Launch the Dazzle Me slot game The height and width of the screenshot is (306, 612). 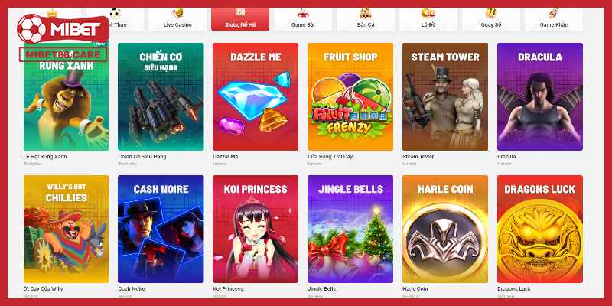tap(256, 96)
